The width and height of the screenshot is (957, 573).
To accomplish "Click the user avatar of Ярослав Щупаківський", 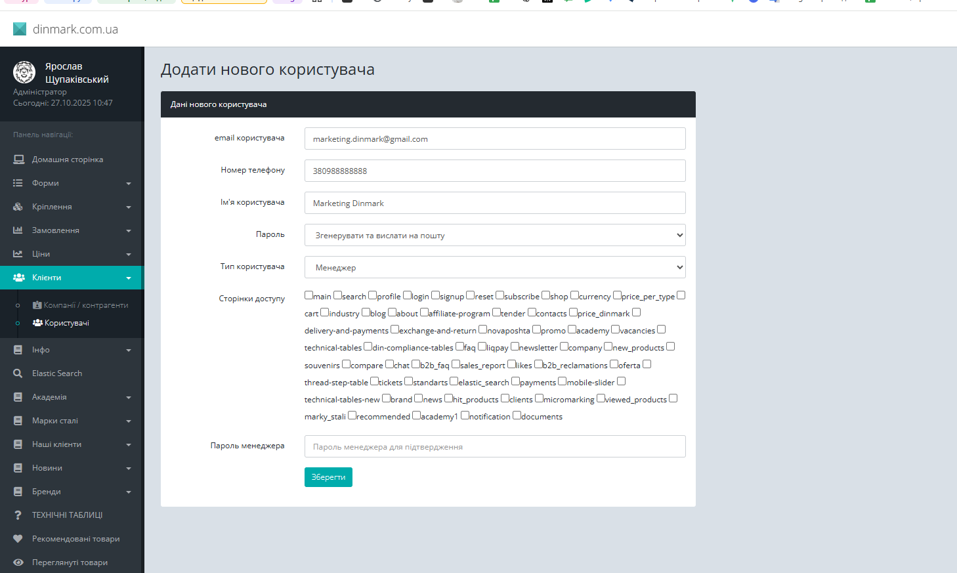I will 24,72.
